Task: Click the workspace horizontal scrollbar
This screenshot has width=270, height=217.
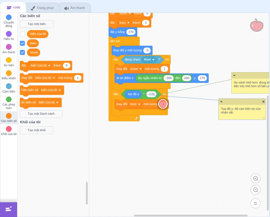Action: coord(191,215)
